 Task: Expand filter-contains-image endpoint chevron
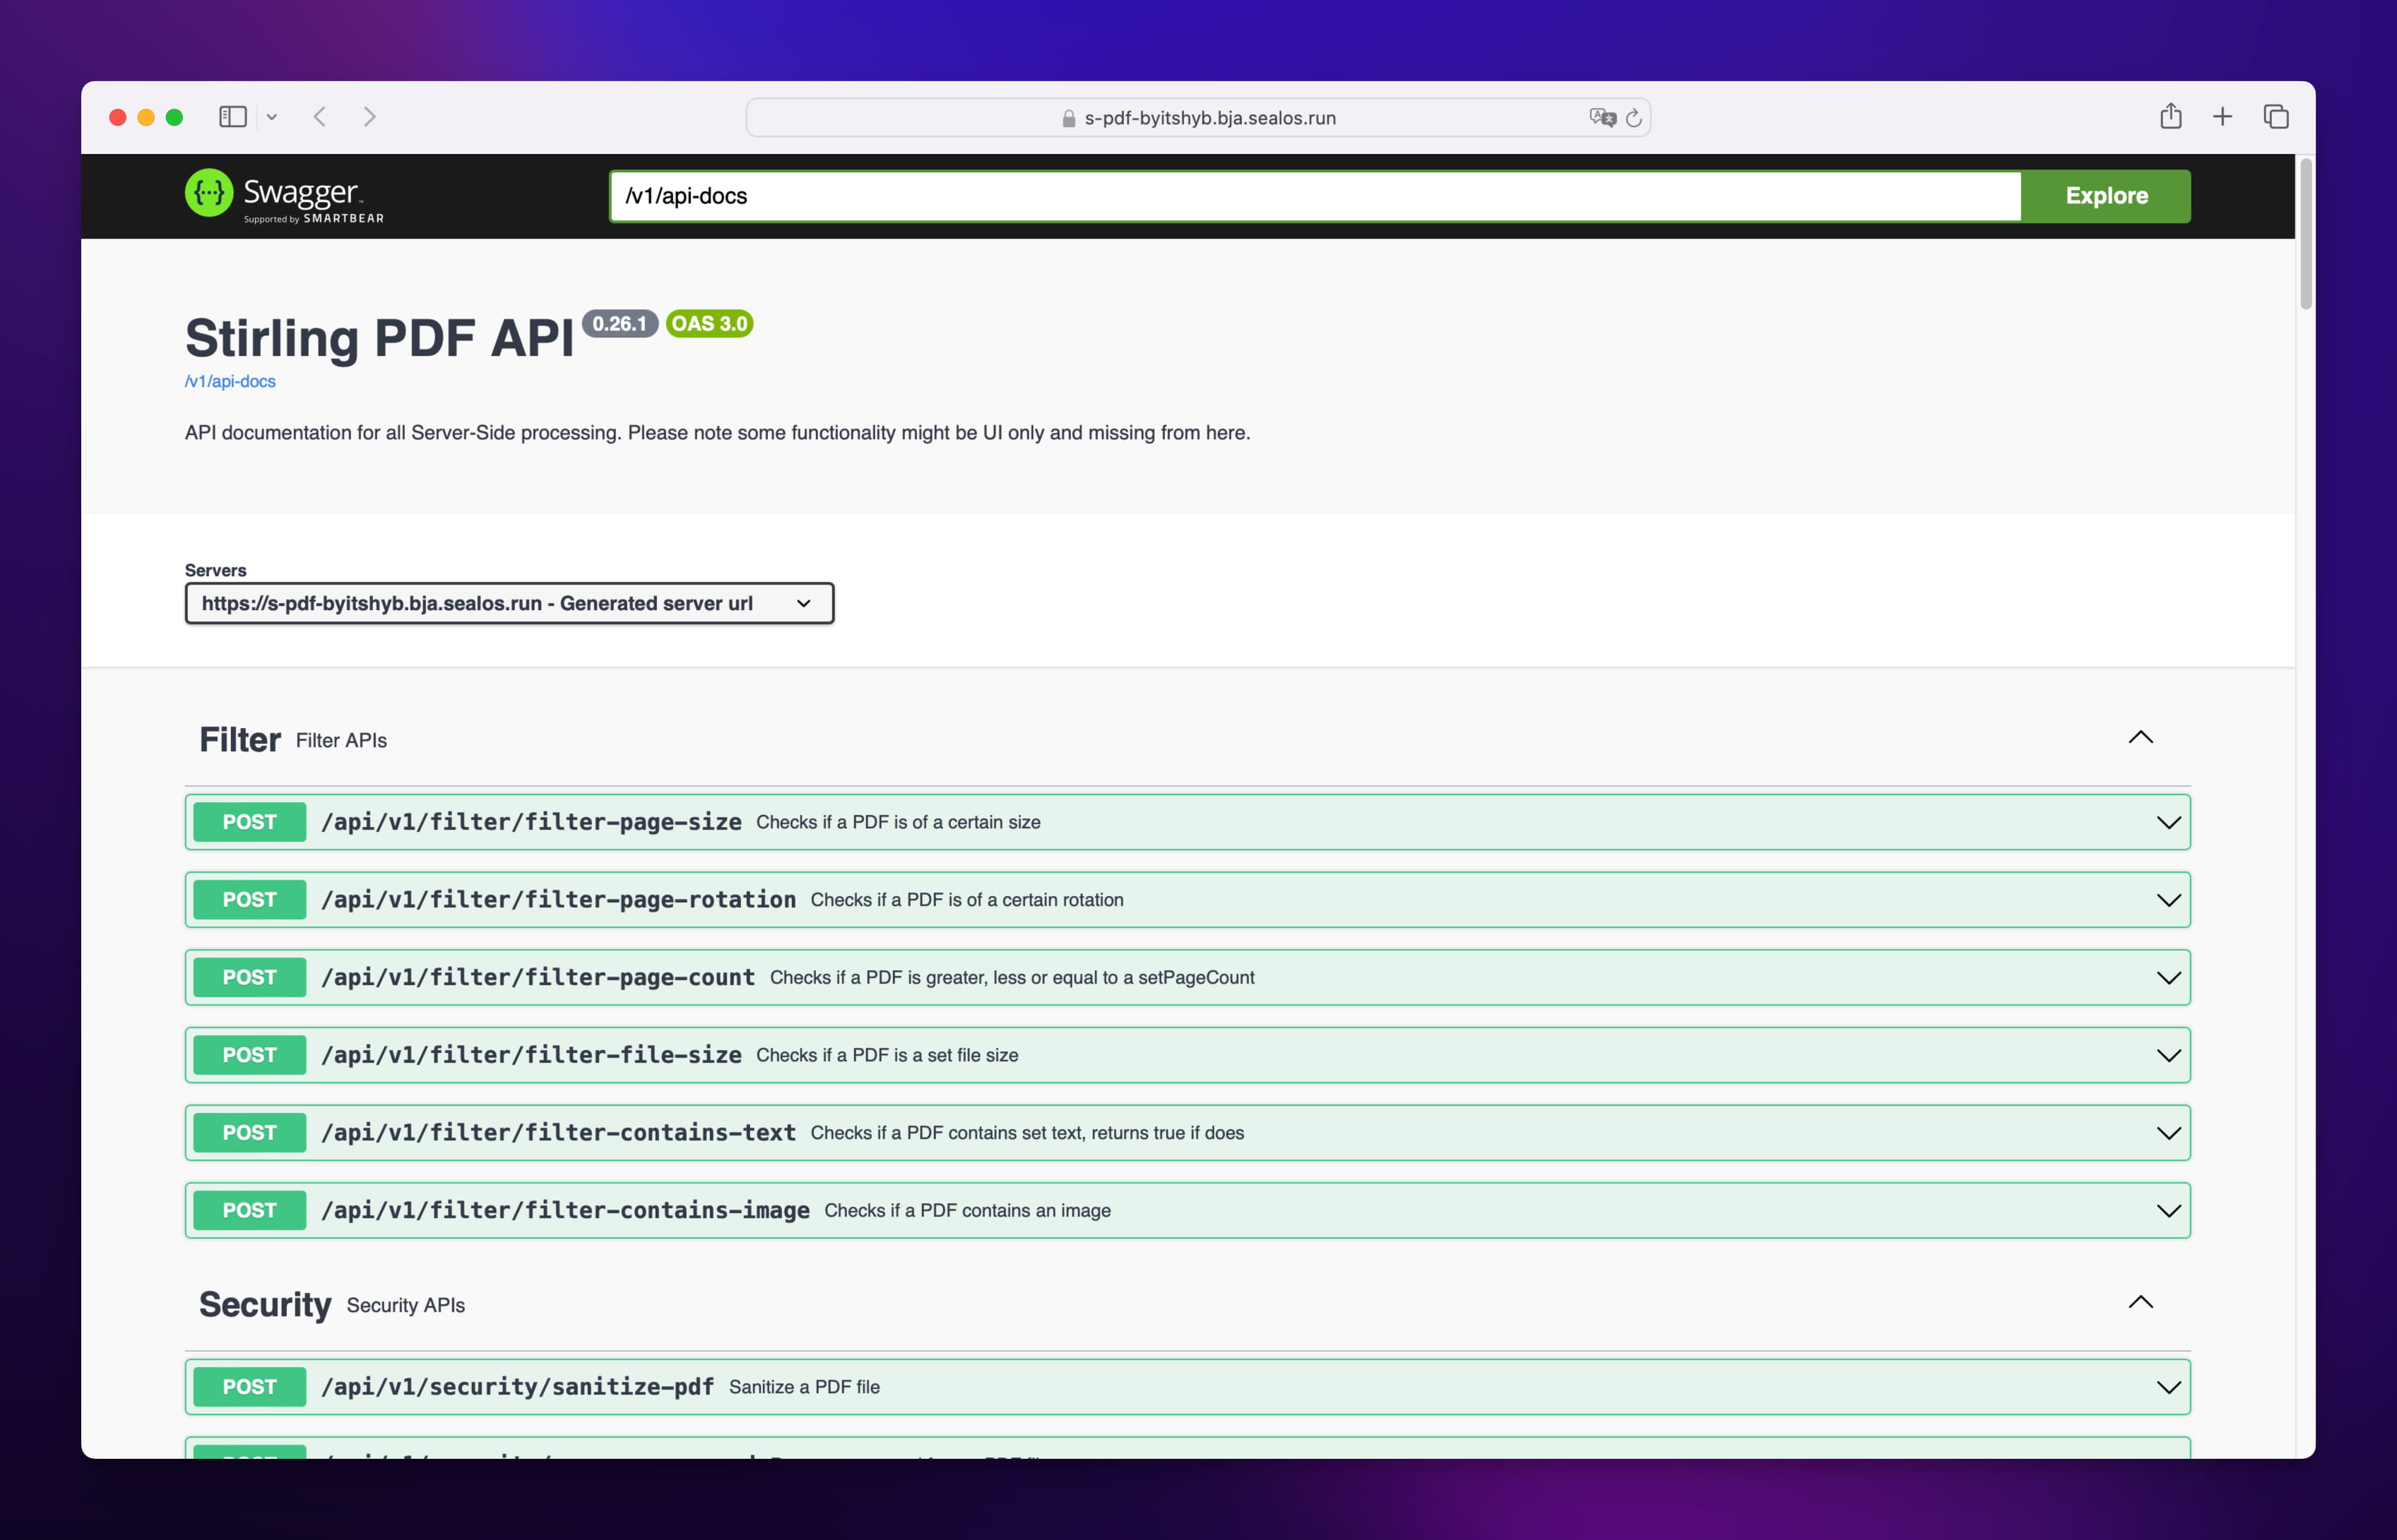point(2168,1210)
